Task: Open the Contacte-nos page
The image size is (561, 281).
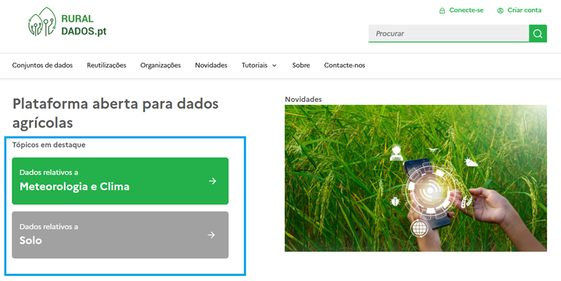Action: [x=344, y=65]
